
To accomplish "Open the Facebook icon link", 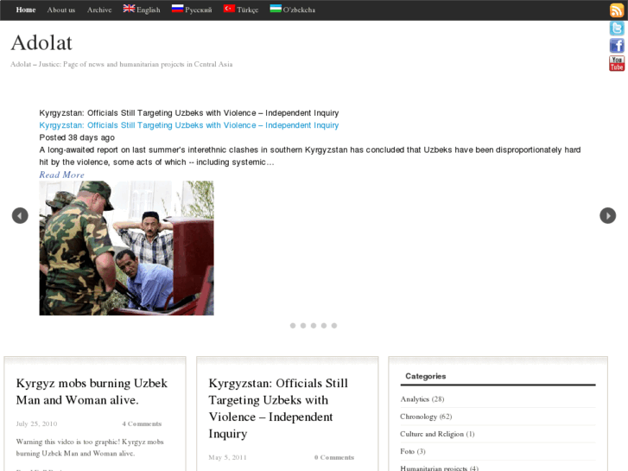I will (x=617, y=46).
